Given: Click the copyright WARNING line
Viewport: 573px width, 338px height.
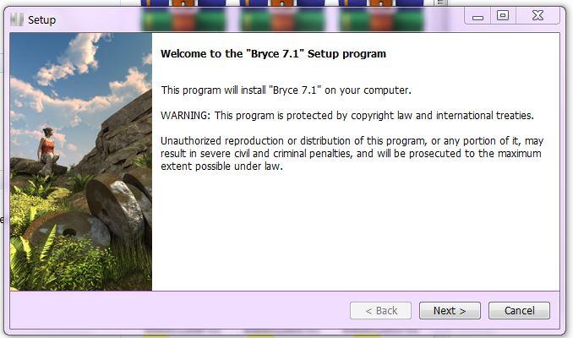Looking at the screenshot, I should (347, 116).
